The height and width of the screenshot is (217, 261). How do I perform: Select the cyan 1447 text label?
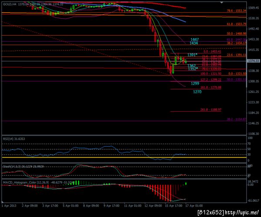194,39
